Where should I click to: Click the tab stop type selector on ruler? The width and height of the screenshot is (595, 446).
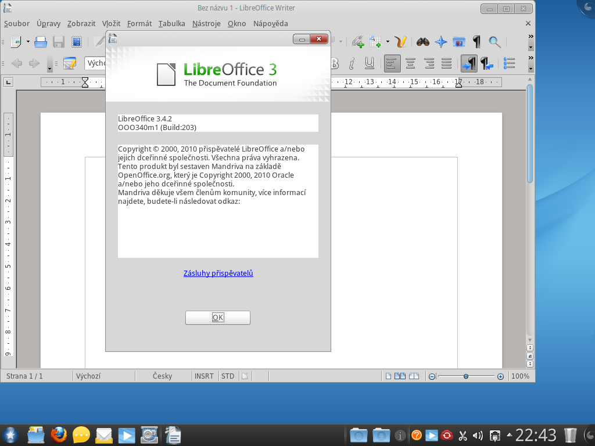8,82
